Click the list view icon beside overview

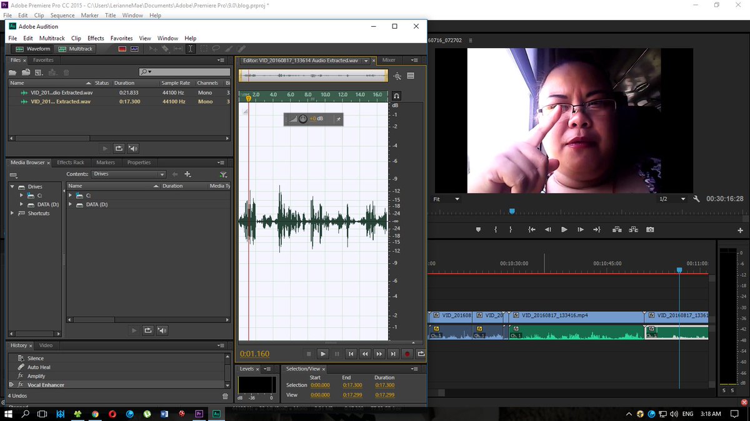(x=411, y=76)
